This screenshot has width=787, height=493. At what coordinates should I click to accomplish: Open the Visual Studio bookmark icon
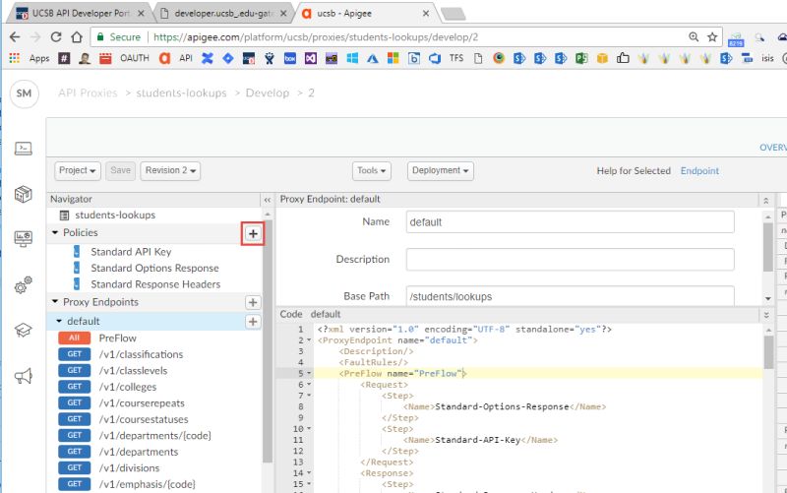click(x=311, y=58)
